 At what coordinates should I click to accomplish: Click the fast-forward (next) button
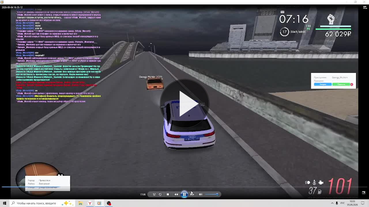[x=192, y=194]
